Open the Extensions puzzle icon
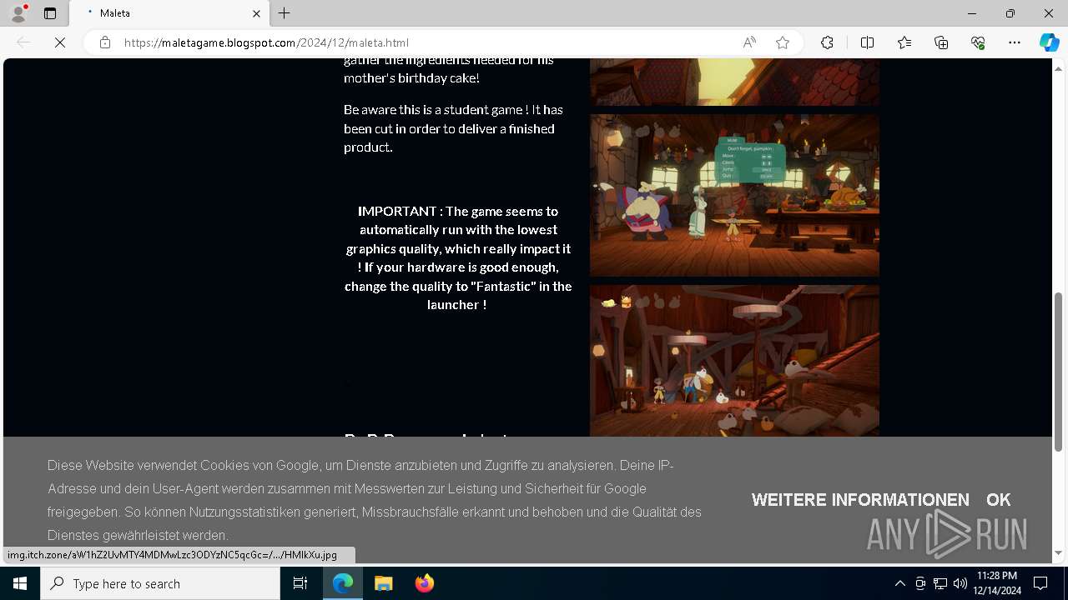 [x=827, y=42]
